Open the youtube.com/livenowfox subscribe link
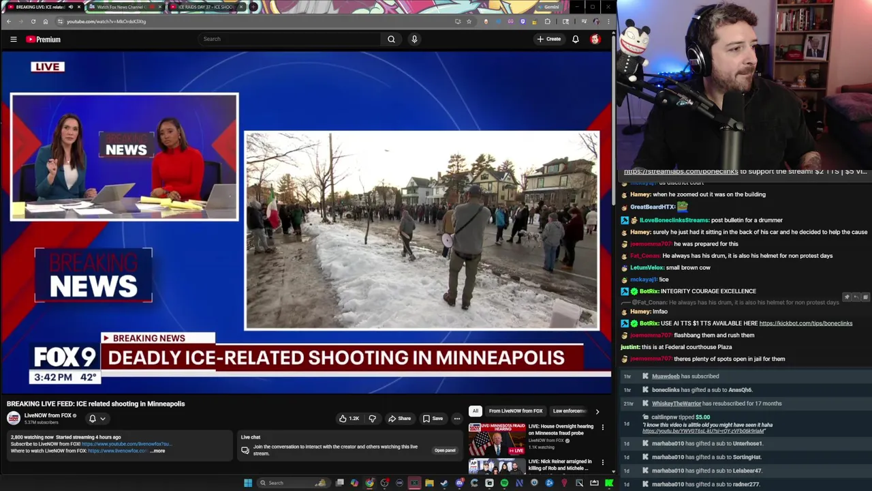 [127, 444]
